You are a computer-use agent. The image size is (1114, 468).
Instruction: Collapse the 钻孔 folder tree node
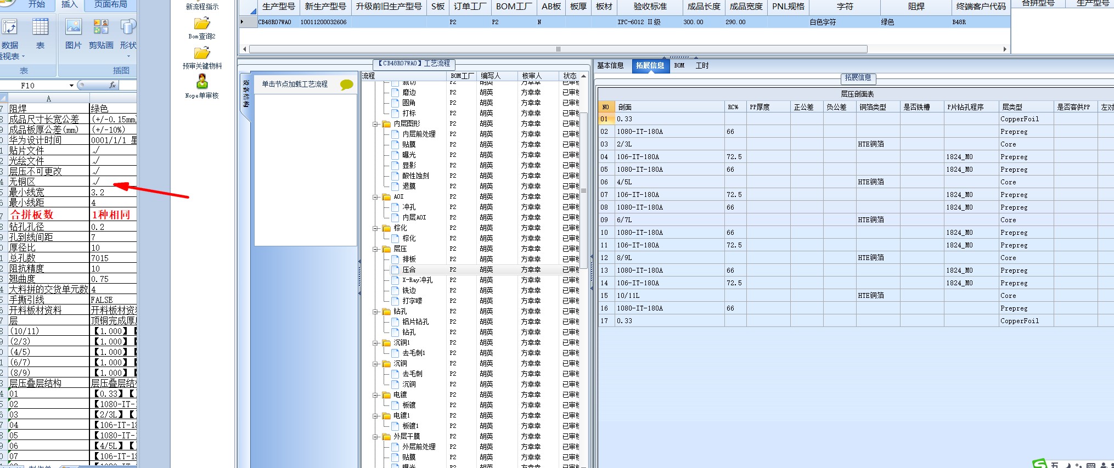tap(375, 312)
